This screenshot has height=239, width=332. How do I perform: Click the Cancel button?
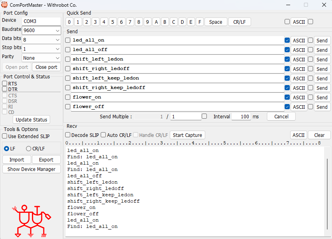[x=281, y=116]
